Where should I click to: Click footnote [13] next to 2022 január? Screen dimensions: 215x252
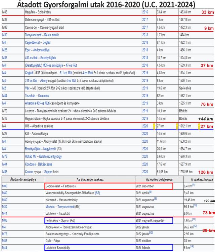pyautogui.click(x=151, y=233)
